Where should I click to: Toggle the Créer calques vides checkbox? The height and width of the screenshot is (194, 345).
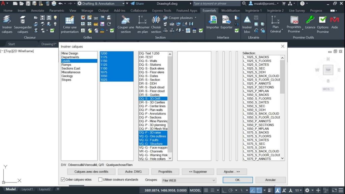(x=63, y=180)
